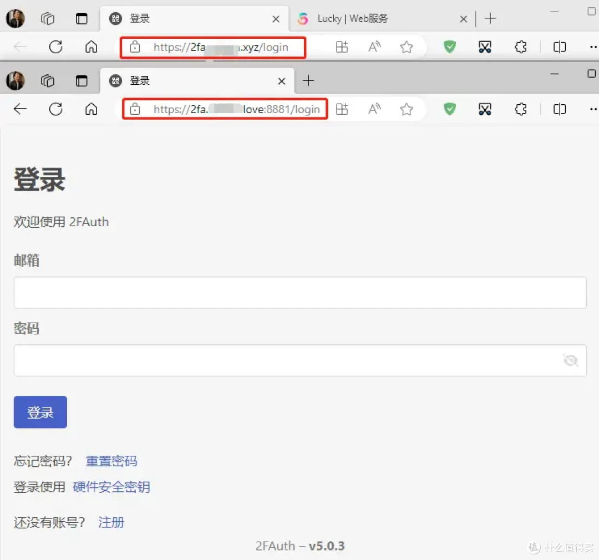Open tab actions menu in back browser window
Image resolution: width=599 pixels, height=560 pixels.
82,18
